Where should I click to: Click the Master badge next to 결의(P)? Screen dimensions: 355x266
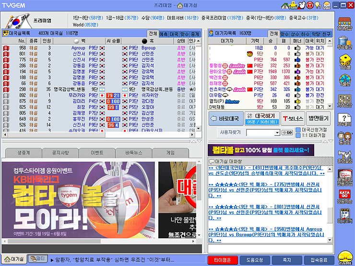click(232, 101)
